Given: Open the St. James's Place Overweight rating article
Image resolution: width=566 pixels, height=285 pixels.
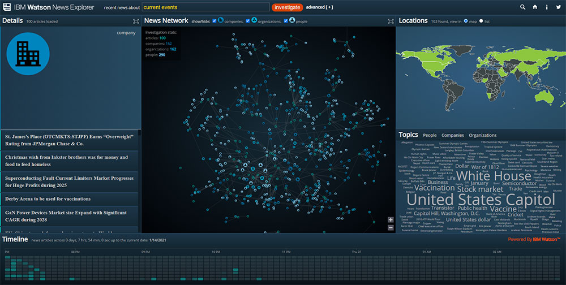Looking at the screenshot, I should [x=69, y=140].
